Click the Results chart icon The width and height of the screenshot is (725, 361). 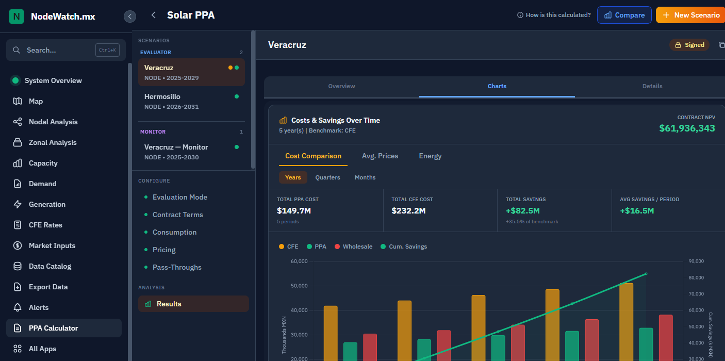[149, 304]
